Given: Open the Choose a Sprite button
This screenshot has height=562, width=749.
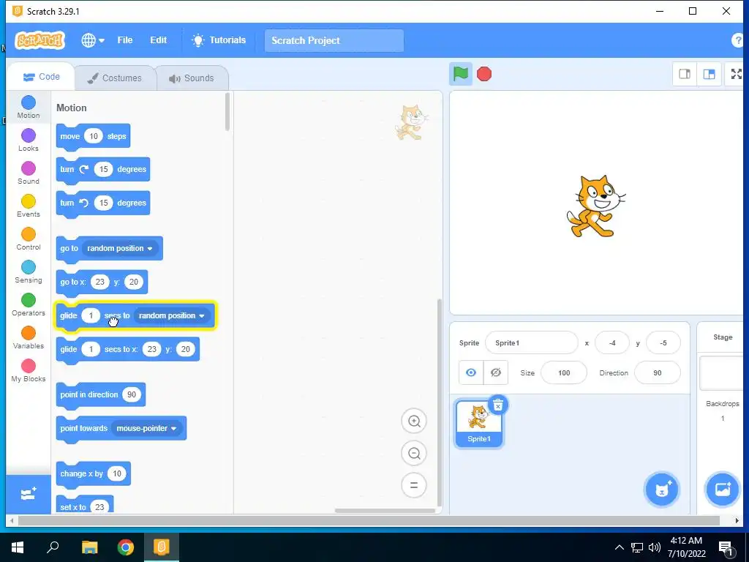Looking at the screenshot, I should click(x=661, y=489).
